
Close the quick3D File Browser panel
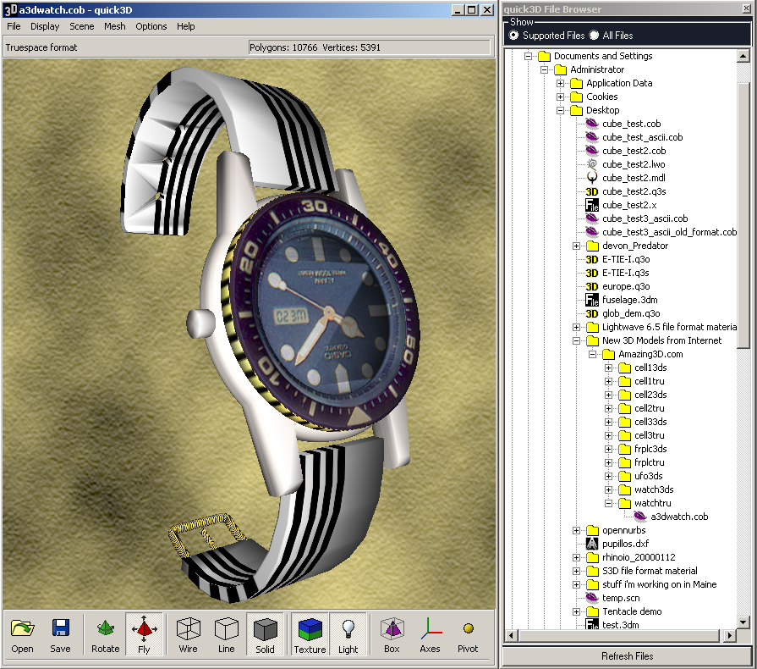[746, 8]
